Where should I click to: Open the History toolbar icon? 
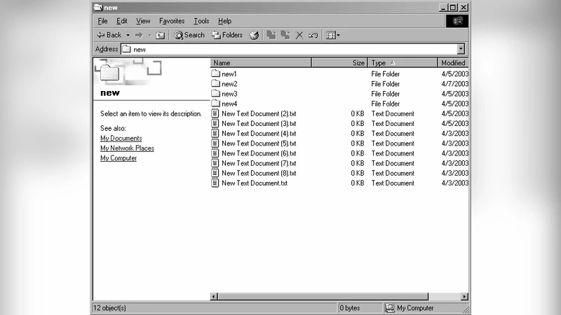(x=254, y=35)
